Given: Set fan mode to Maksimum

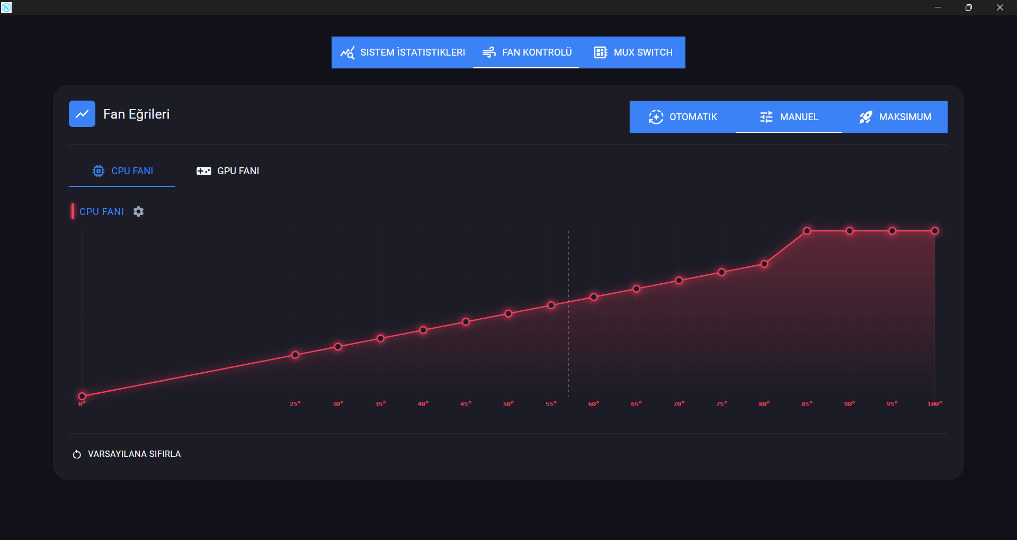Looking at the screenshot, I should [x=895, y=117].
